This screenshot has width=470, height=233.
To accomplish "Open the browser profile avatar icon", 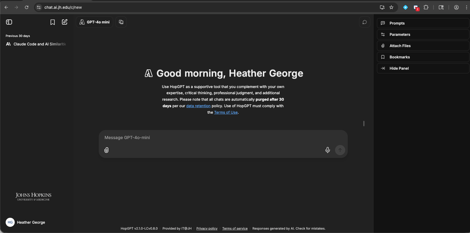I will (456, 7).
